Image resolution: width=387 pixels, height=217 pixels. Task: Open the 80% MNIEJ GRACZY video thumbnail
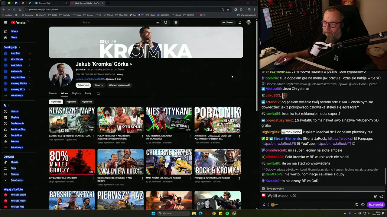[72, 162]
